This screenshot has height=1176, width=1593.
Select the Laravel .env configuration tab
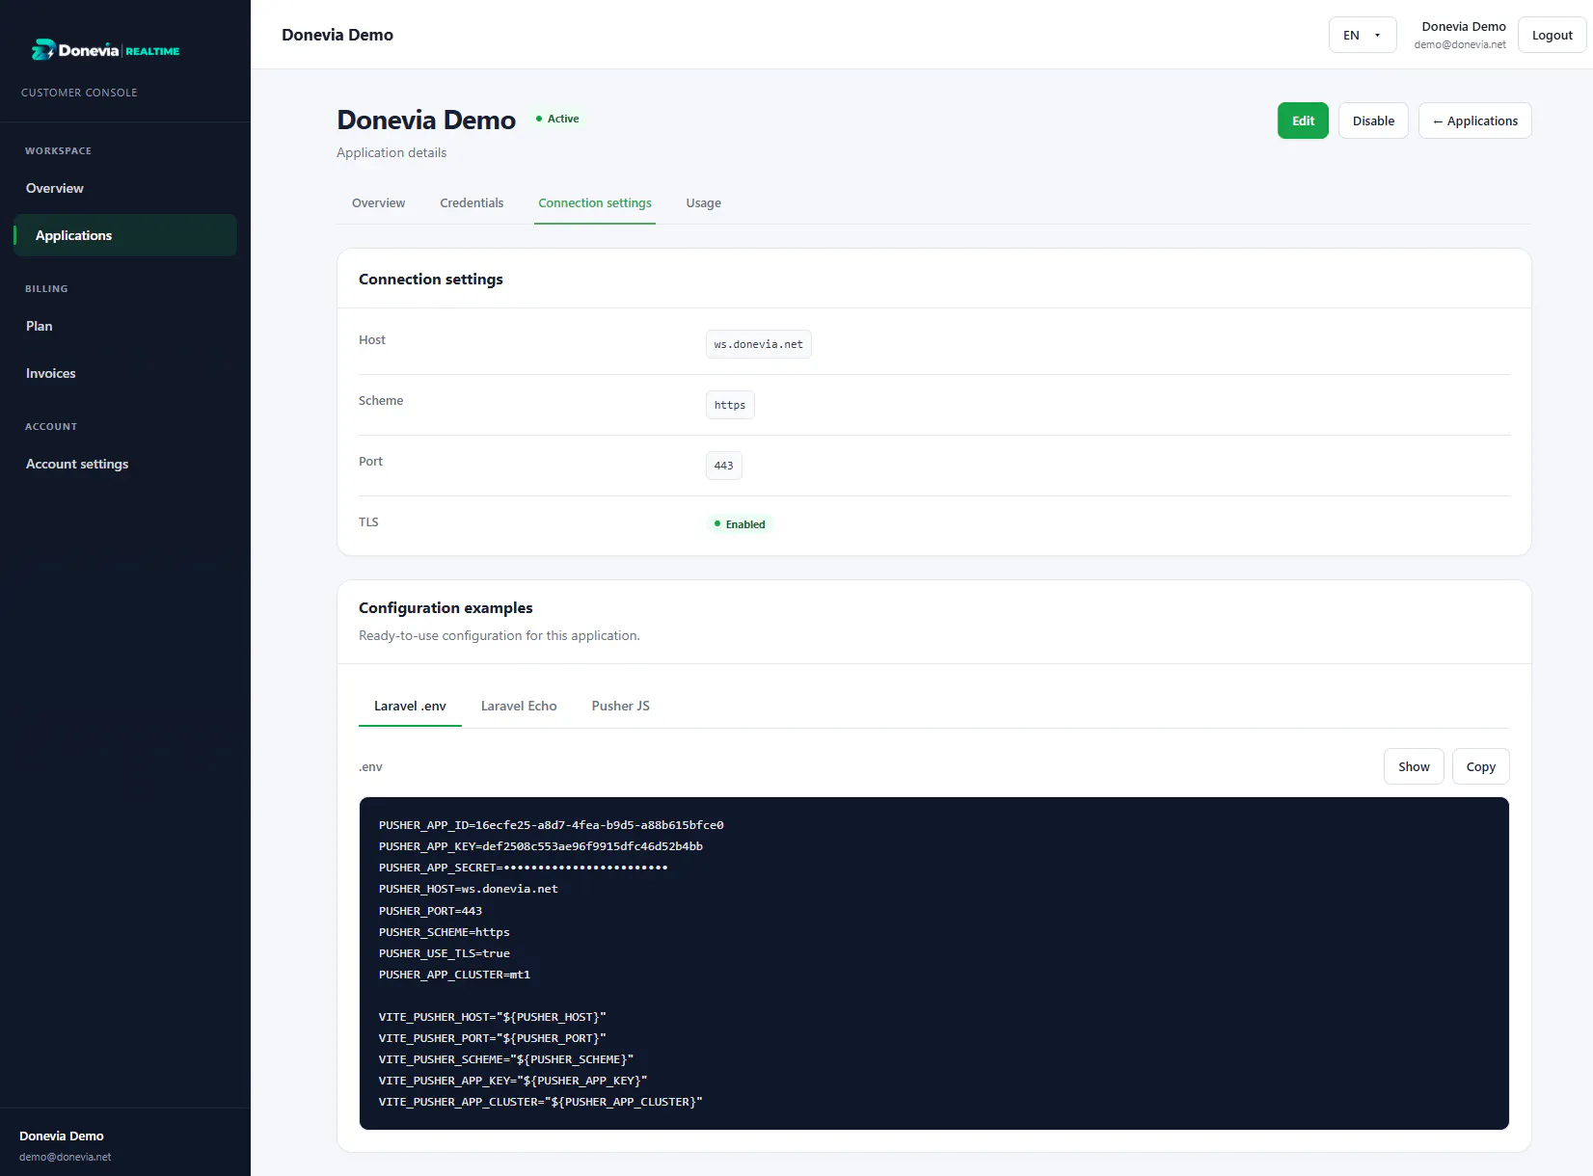click(x=410, y=706)
